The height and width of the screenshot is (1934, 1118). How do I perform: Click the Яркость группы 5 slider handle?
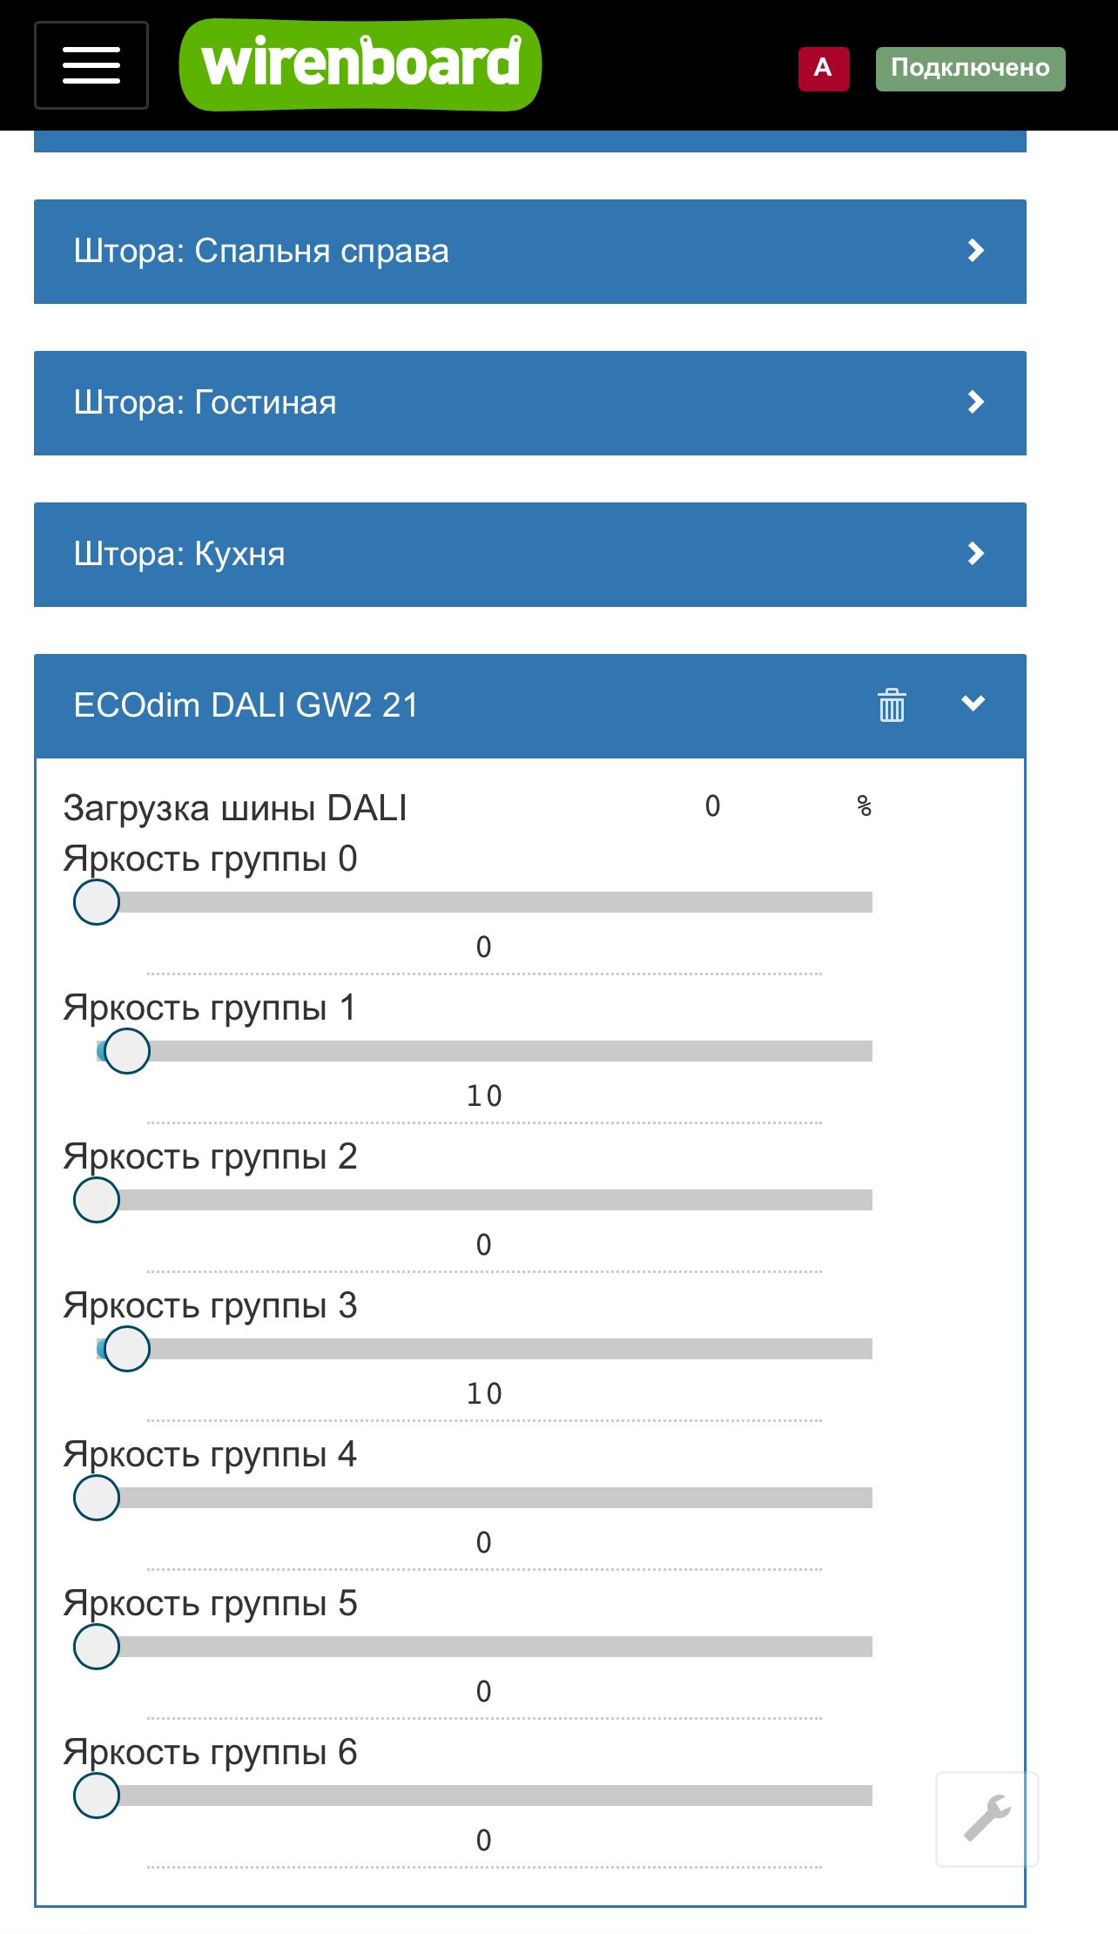click(x=97, y=1647)
